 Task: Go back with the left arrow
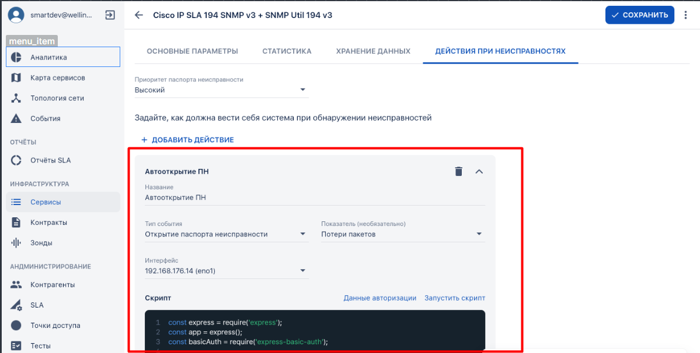pos(139,15)
